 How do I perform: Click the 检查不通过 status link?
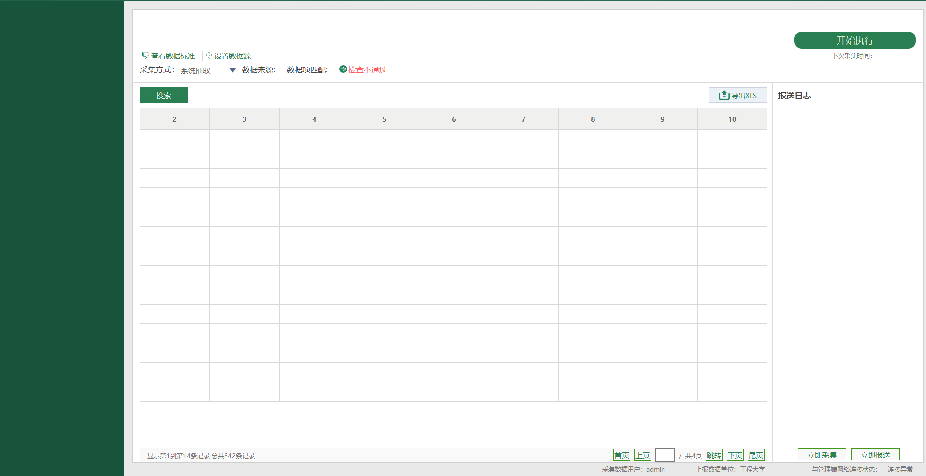coord(367,69)
